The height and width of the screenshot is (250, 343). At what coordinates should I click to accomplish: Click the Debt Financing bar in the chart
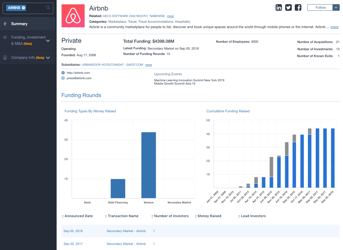[x=118, y=188]
